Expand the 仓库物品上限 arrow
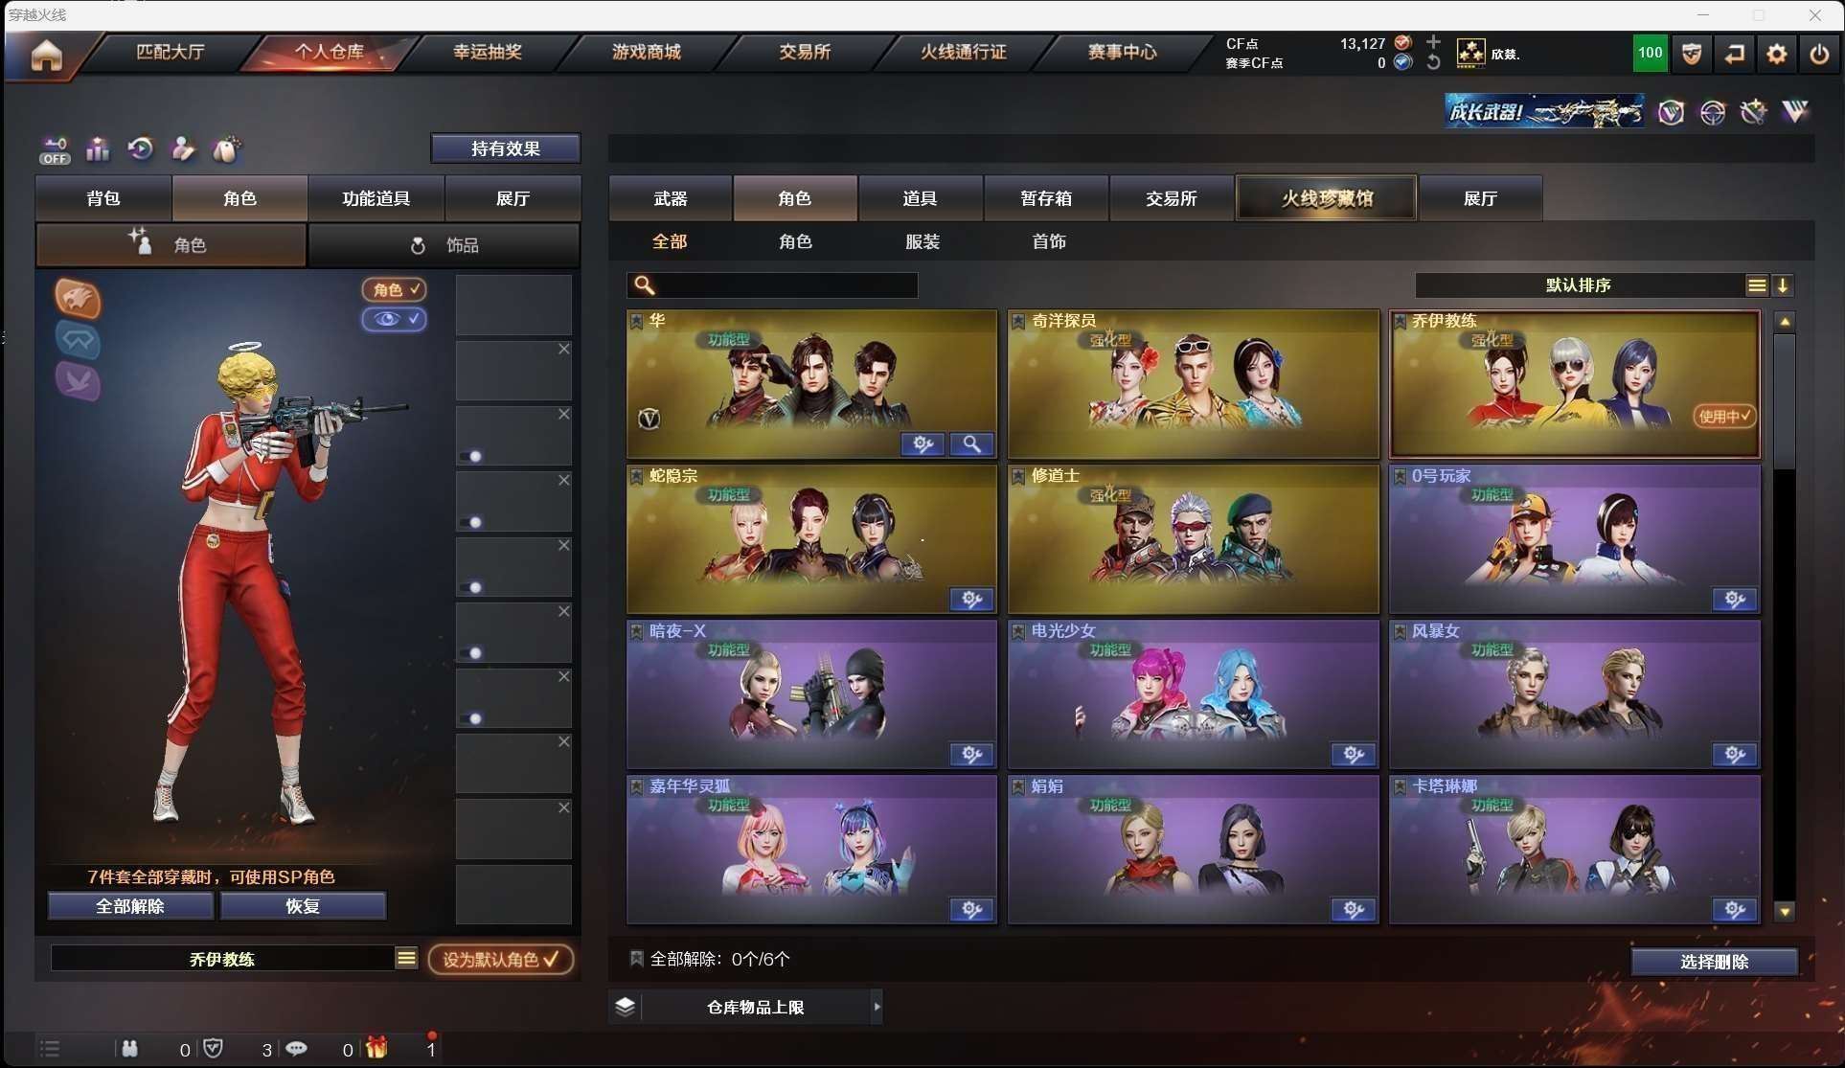The height and width of the screenshot is (1068, 1845). coord(877,1007)
